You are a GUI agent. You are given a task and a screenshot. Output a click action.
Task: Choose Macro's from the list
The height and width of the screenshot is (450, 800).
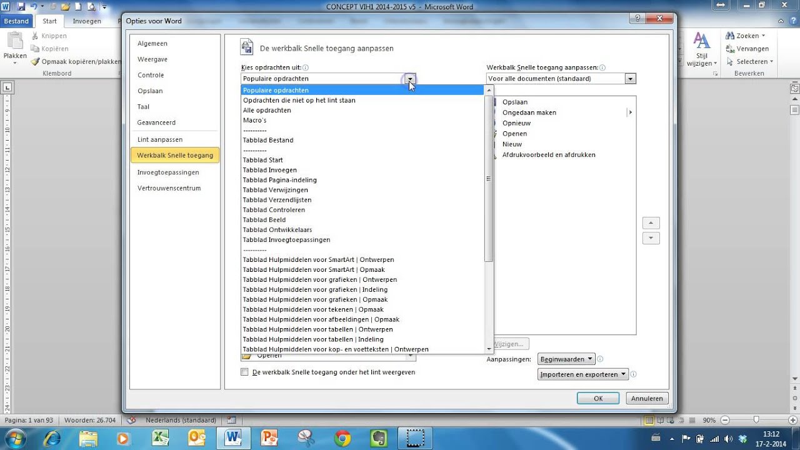(x=363, y=120)
